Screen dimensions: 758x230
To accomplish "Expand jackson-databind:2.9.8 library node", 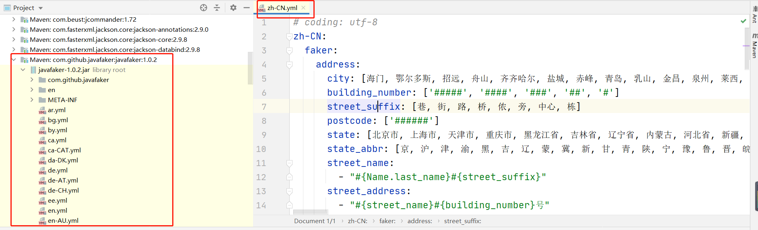I will 14,49.
